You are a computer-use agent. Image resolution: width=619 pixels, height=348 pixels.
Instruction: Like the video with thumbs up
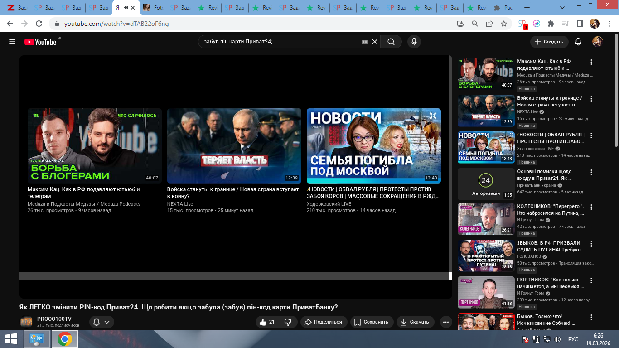click(267, 322)
